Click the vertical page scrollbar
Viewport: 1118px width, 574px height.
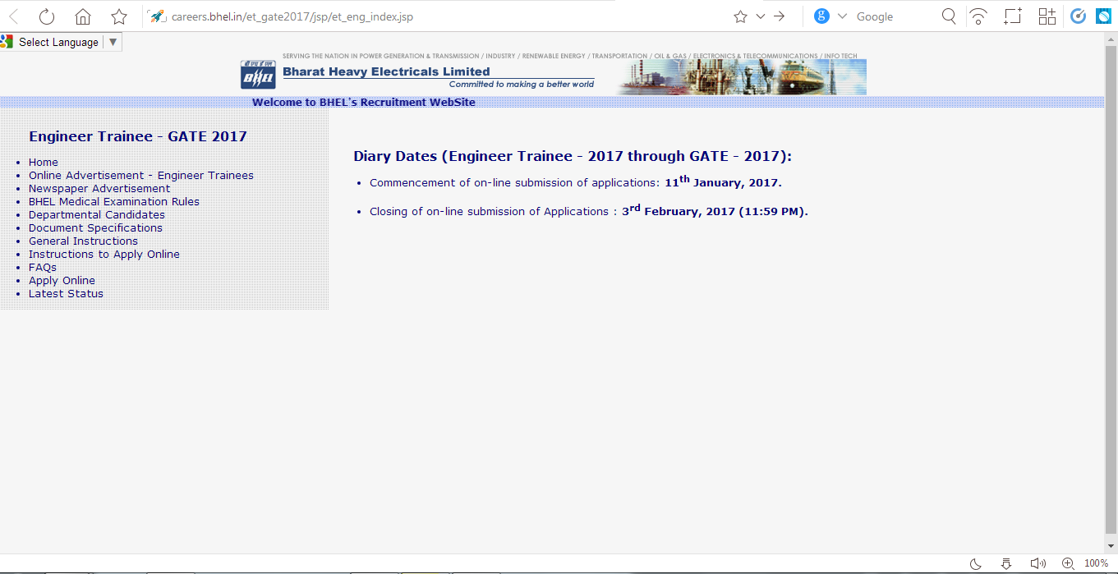(1111, 289)
